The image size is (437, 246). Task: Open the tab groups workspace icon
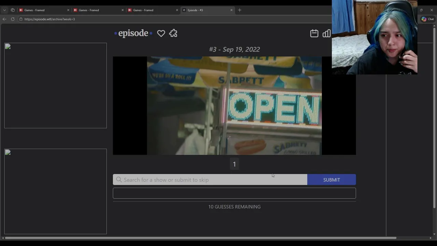point(13,10)
